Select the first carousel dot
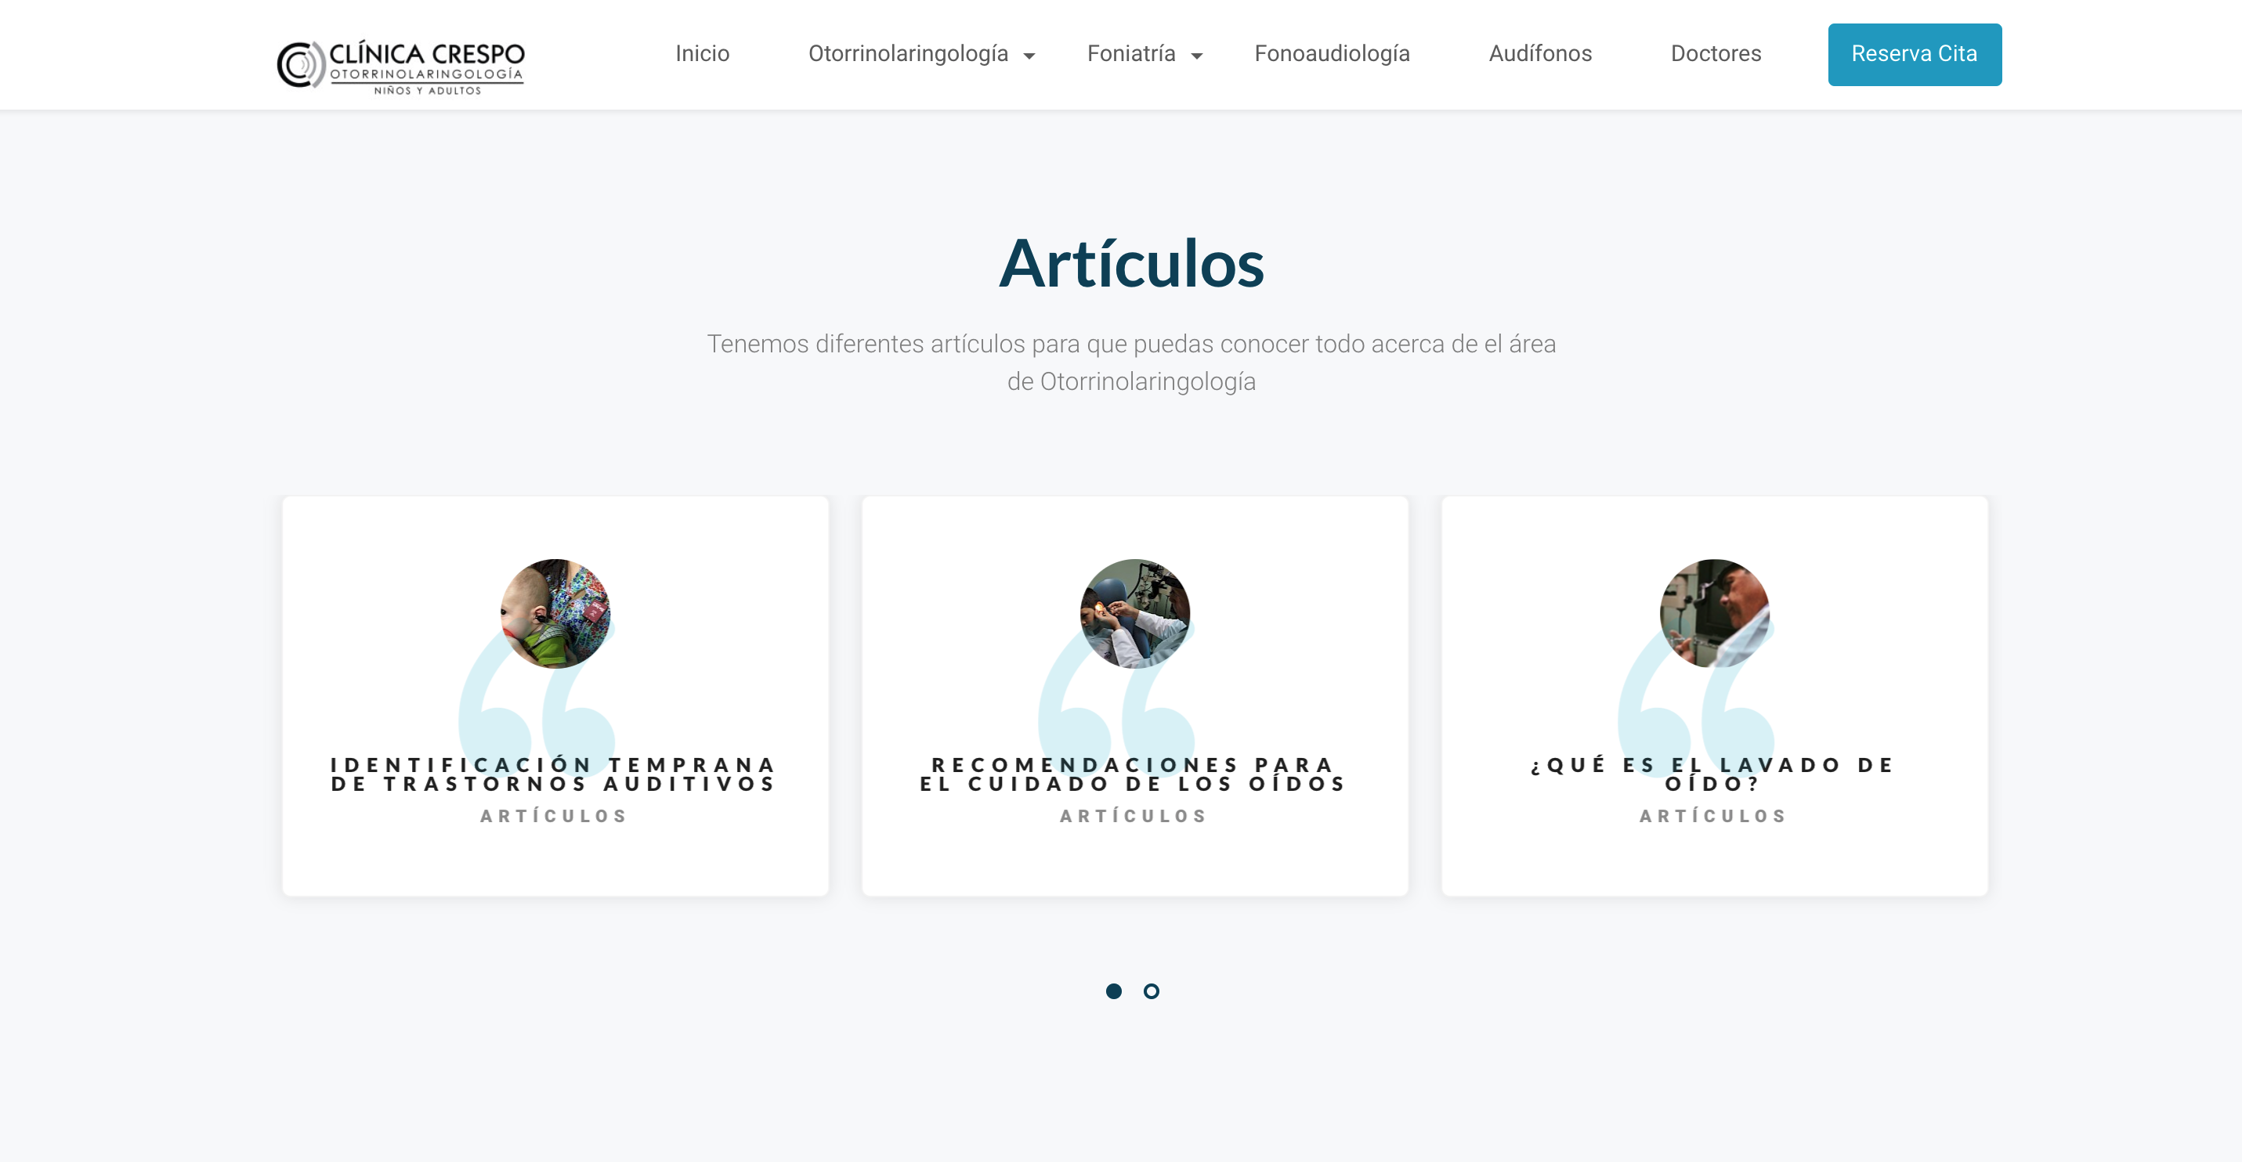 click(1113, 991)
